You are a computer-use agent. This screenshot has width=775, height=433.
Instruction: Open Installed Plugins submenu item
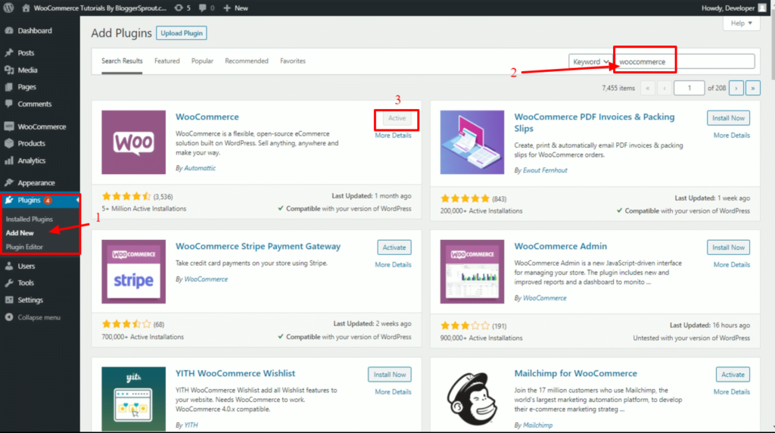(30, 219)
